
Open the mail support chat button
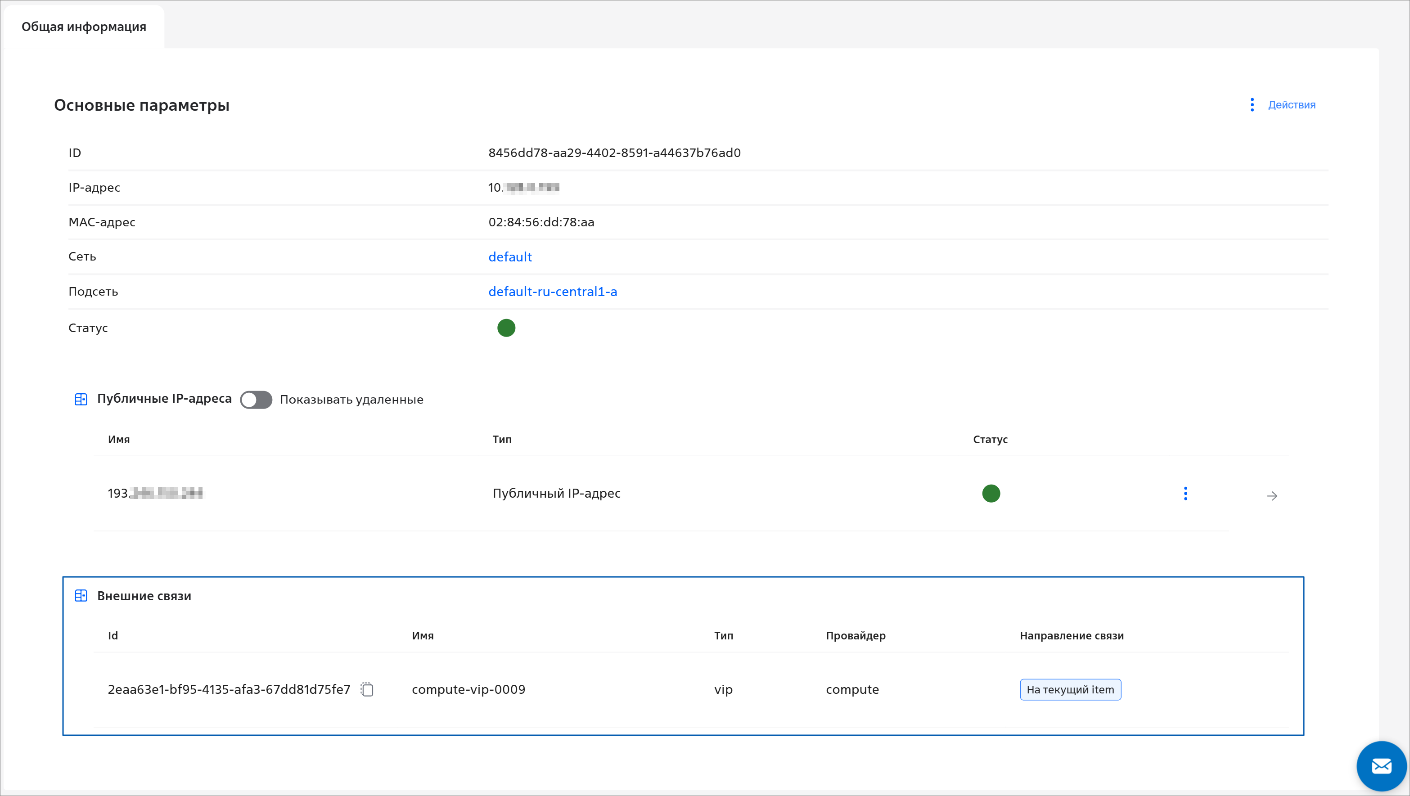tap(1382, 766)
